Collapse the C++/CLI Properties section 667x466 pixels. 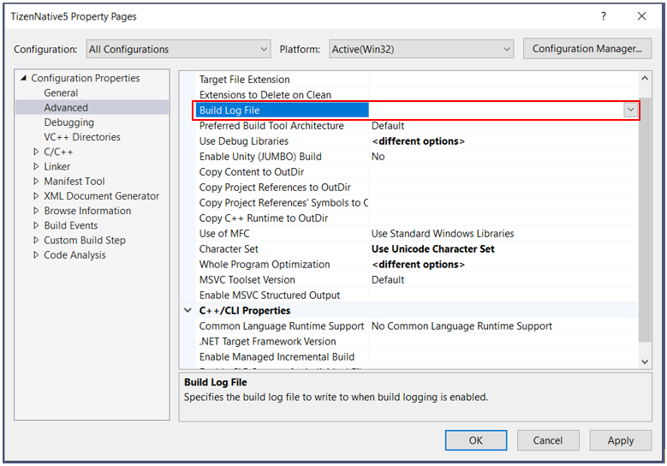[188, 311]
